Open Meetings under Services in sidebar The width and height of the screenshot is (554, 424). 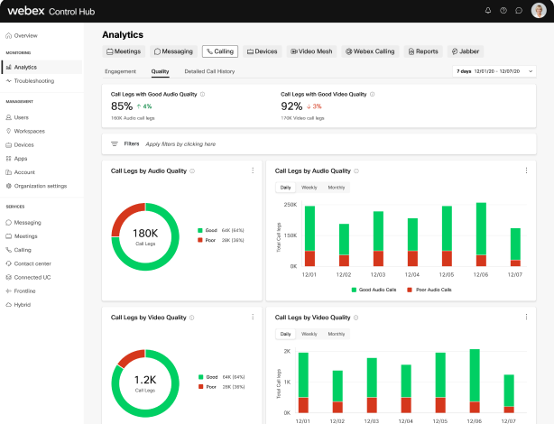click(x=21, y=236)
